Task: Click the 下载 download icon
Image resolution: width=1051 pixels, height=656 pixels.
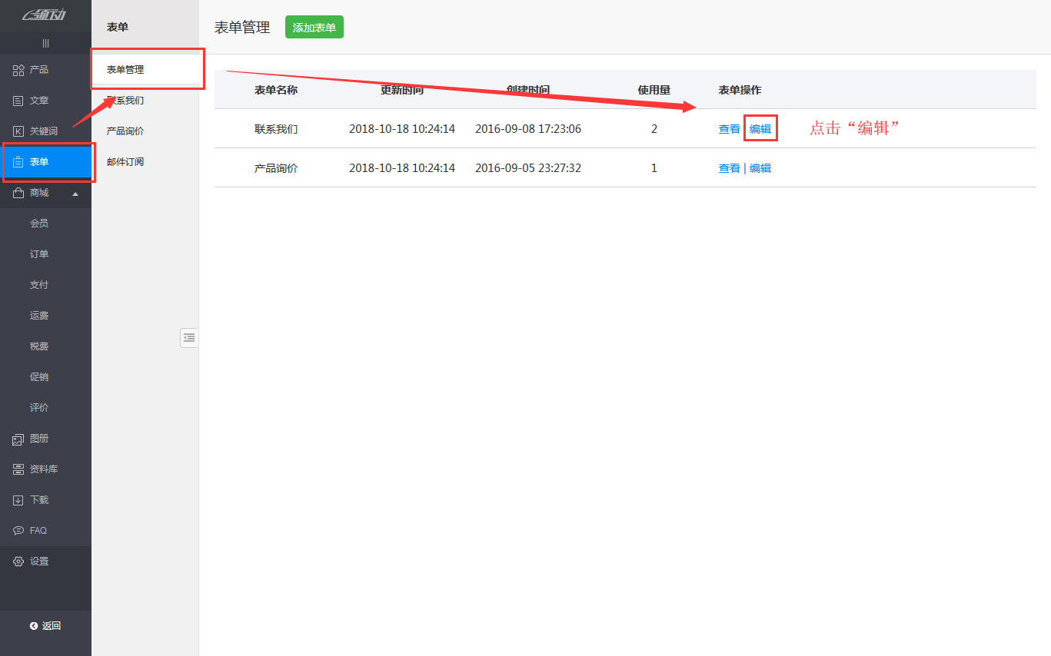Action: pyautogui.click(x=18, y=500)
